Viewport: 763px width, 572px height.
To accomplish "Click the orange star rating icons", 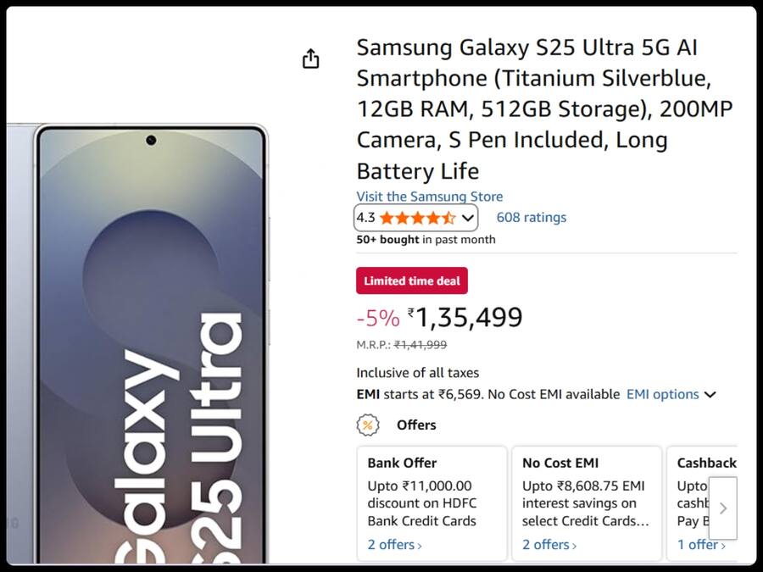I will coord(417,218).
